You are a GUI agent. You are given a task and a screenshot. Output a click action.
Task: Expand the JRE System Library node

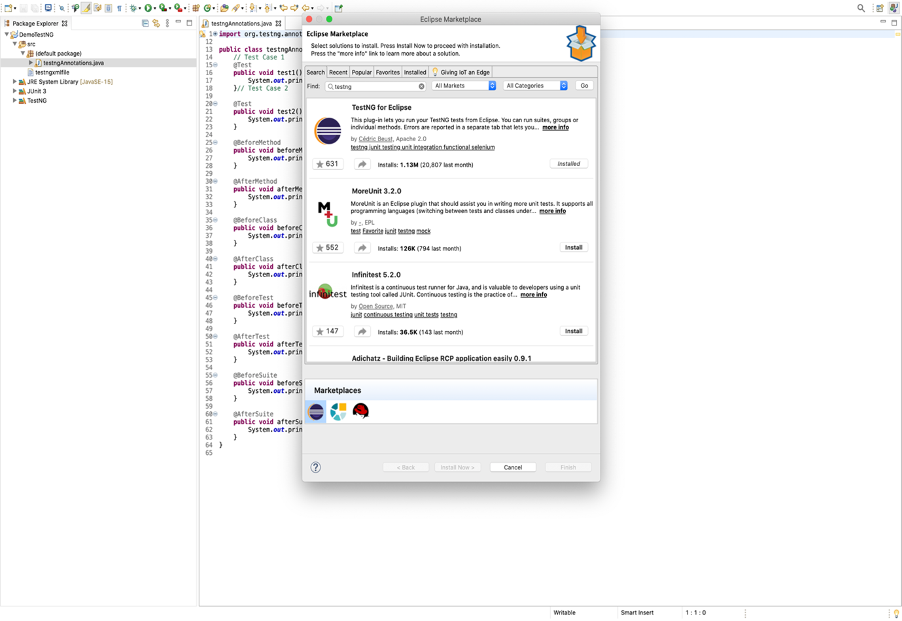(x=14, y=82)
